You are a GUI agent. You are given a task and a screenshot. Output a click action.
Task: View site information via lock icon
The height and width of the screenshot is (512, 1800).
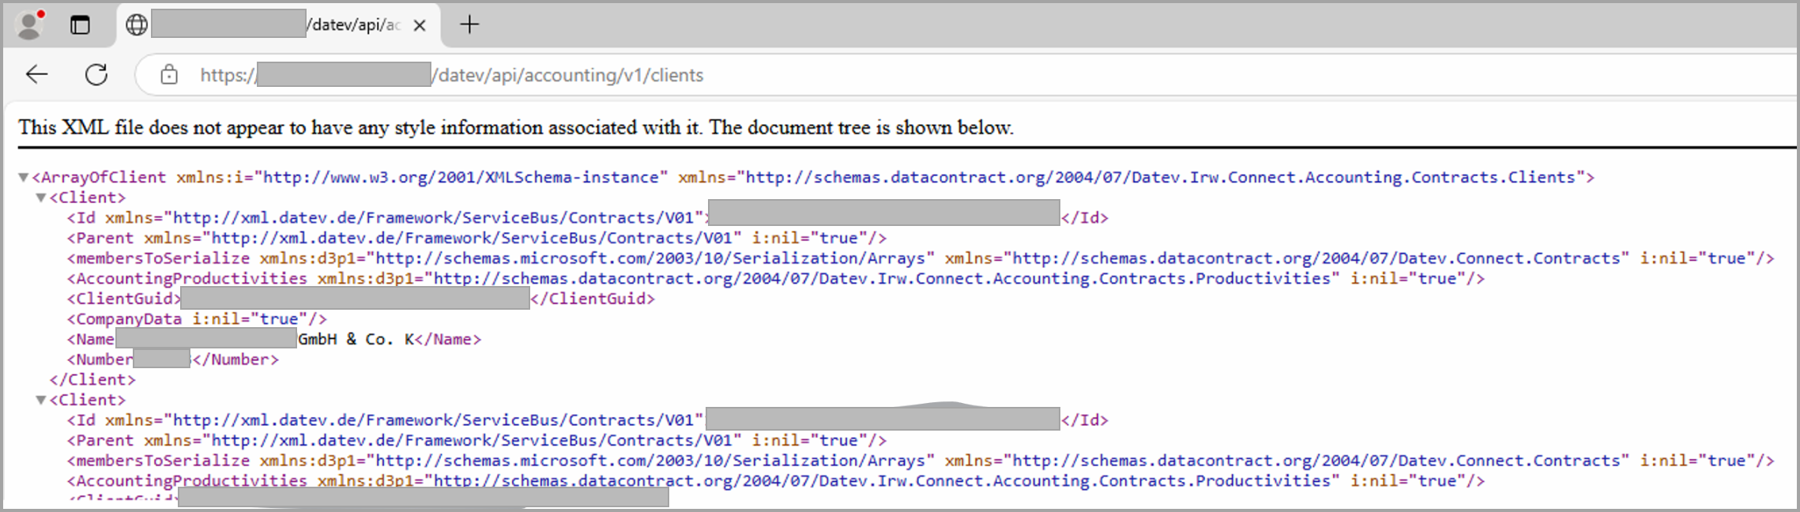(x=169, y=75)
